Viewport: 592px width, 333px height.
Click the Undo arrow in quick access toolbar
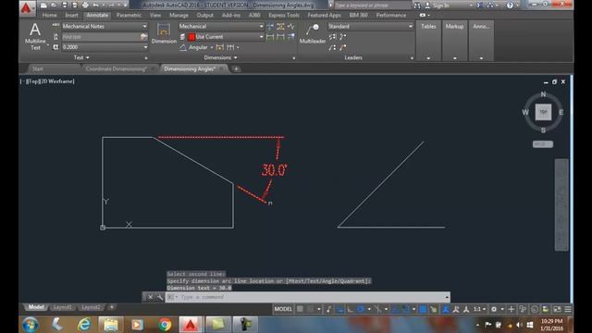point(96,5)
